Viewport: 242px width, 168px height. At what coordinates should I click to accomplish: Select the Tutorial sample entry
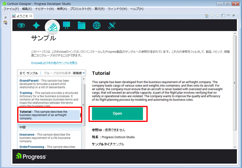[49, 115]
